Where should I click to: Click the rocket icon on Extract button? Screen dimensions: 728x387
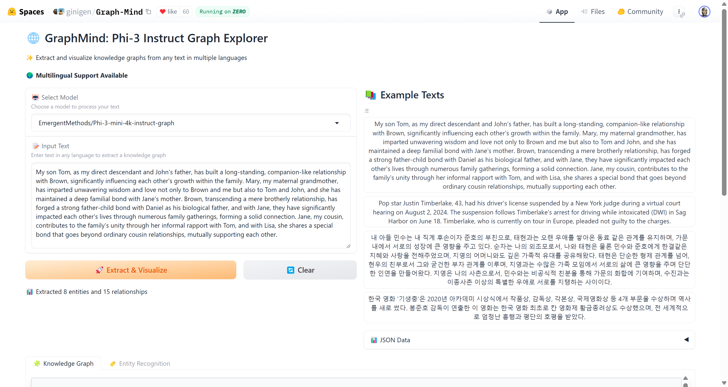click(x=99, y=270)
